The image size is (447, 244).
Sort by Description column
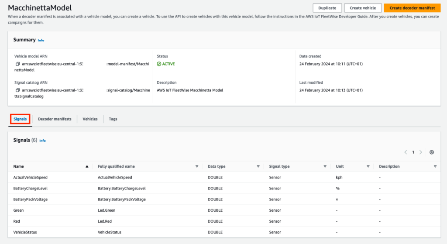[x=435, y=166]
